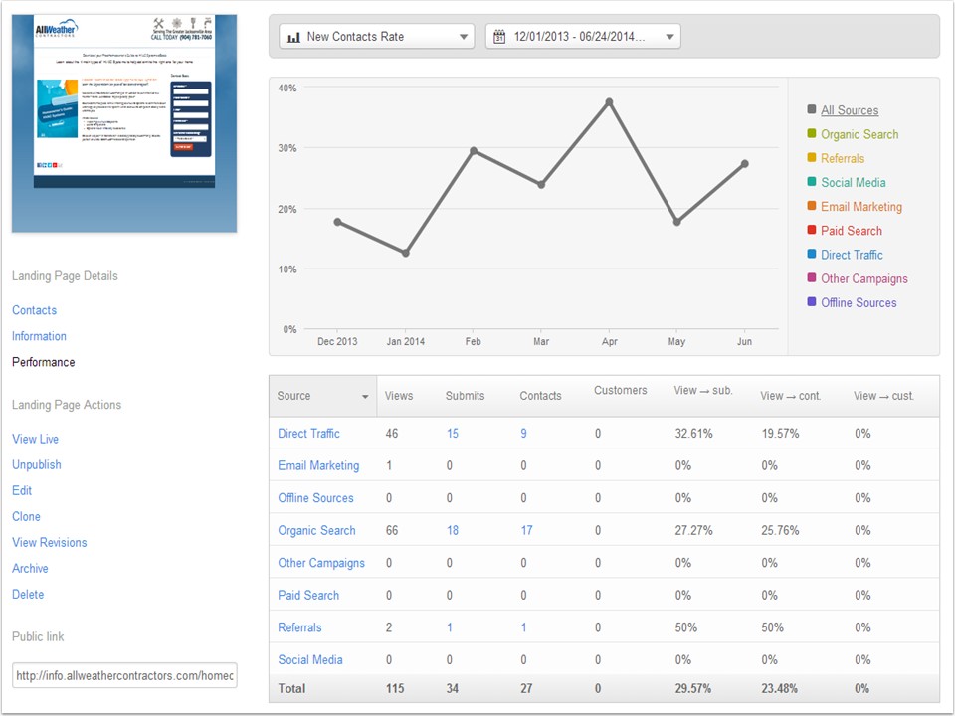The height and width of the screenshot is (716, 955).
Task: Open Paid Search table row link
Action: 308,595
